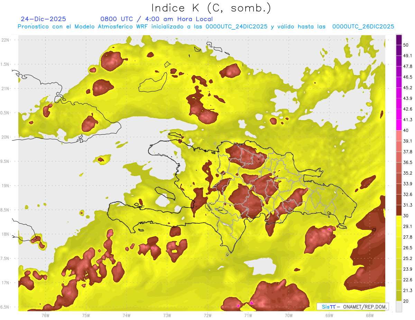Image resolution: width=415 pixels, height=320 pixels.
Task: Click the colorbar label '35.2'
Action: (x=408, y=173)
